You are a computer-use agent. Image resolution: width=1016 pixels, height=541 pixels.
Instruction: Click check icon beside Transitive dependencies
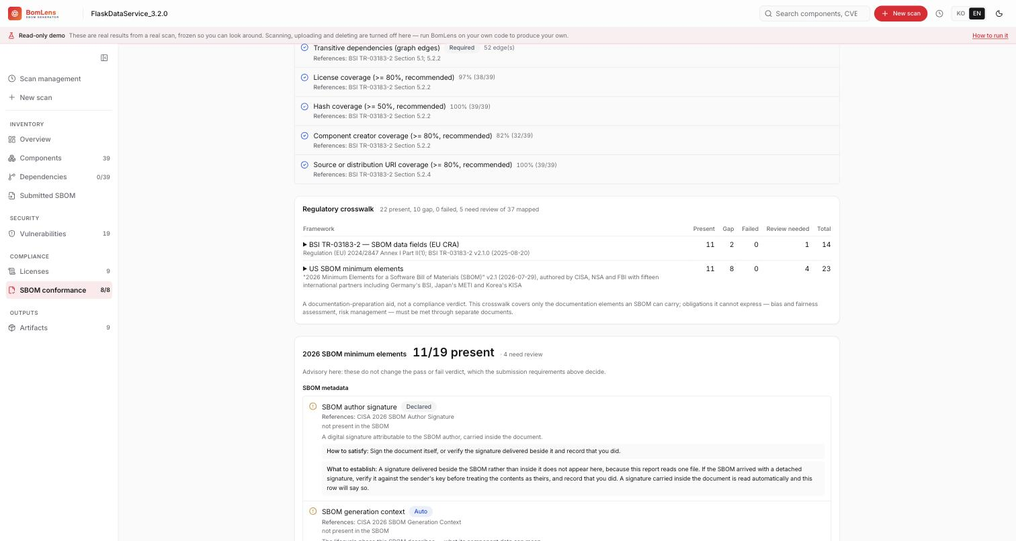(x=304, y=48)
